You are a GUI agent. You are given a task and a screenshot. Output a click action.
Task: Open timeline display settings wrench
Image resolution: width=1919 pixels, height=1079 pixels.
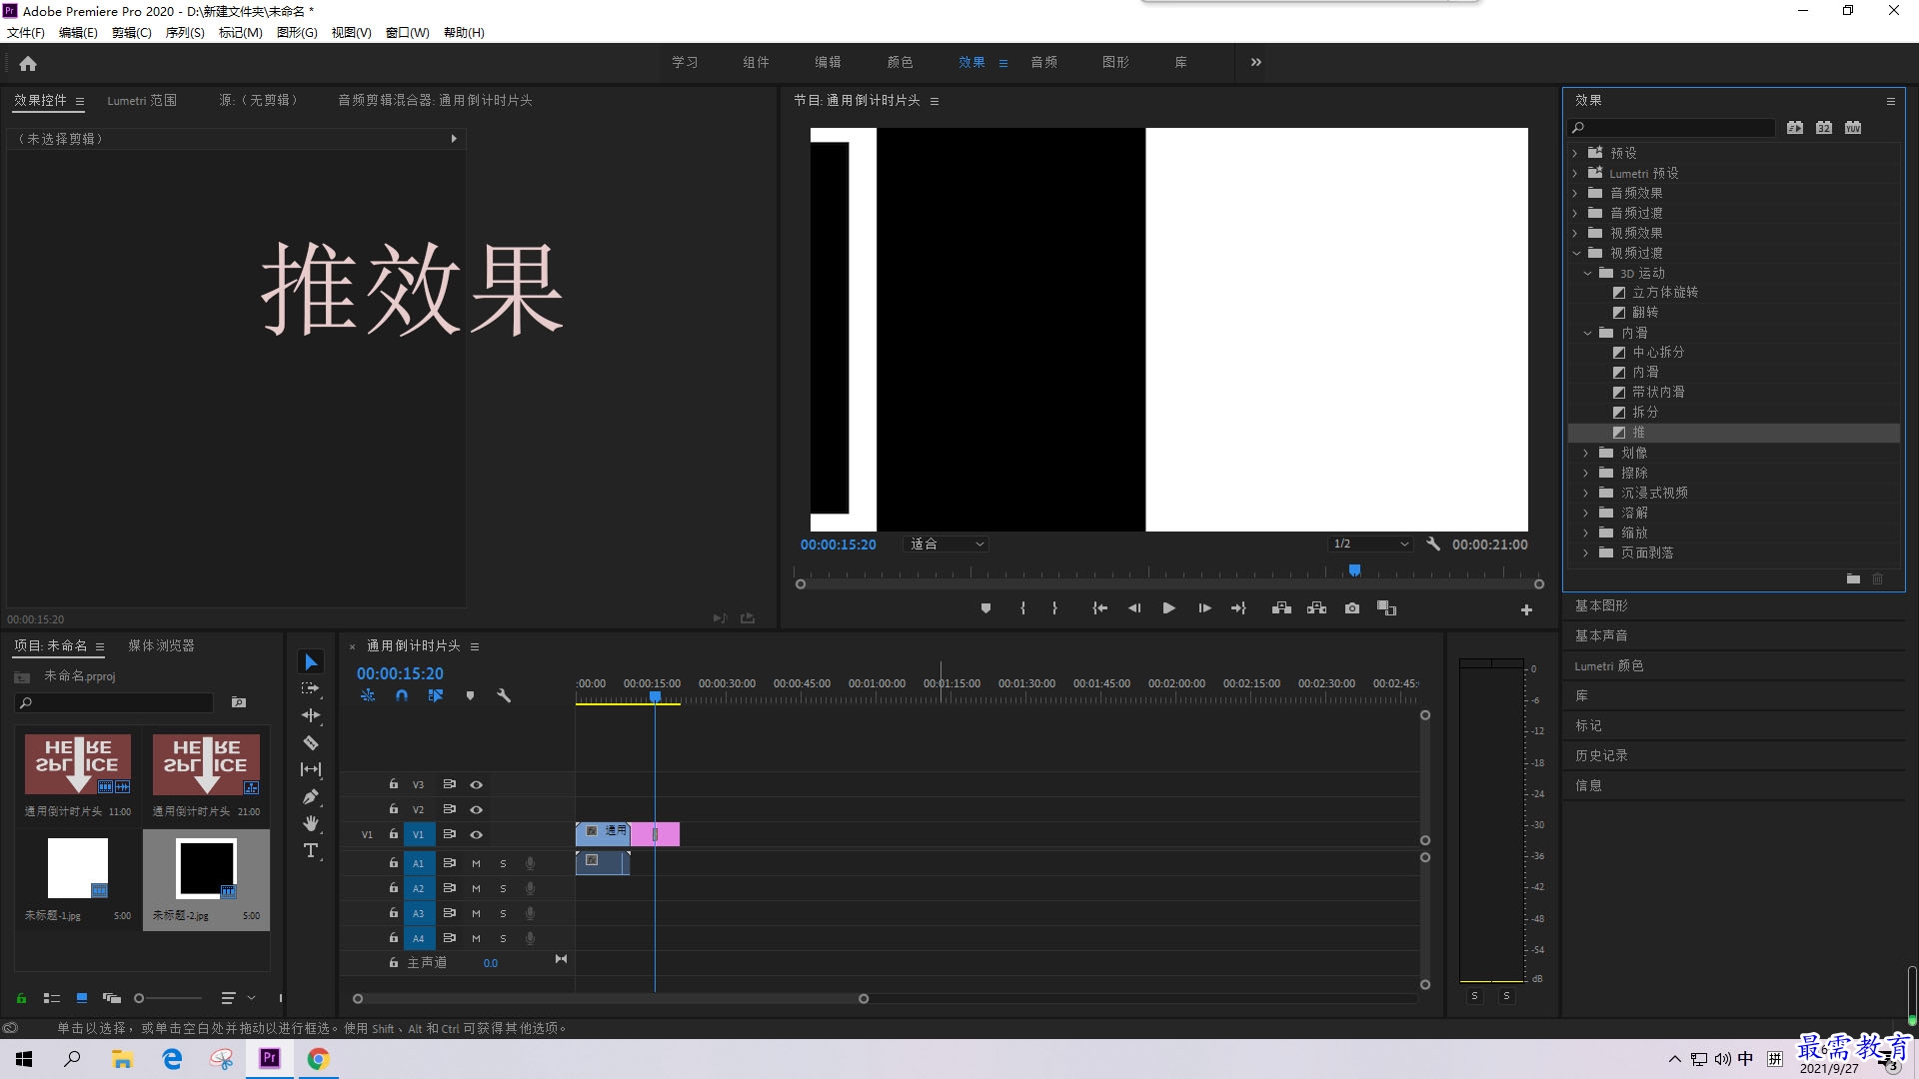click(x=504, y=695)
